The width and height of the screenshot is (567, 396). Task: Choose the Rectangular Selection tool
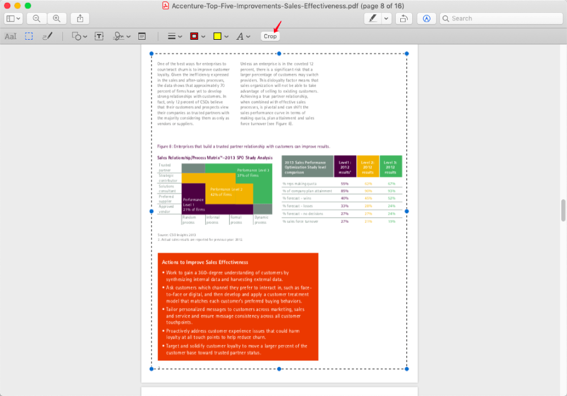(29, 36)
